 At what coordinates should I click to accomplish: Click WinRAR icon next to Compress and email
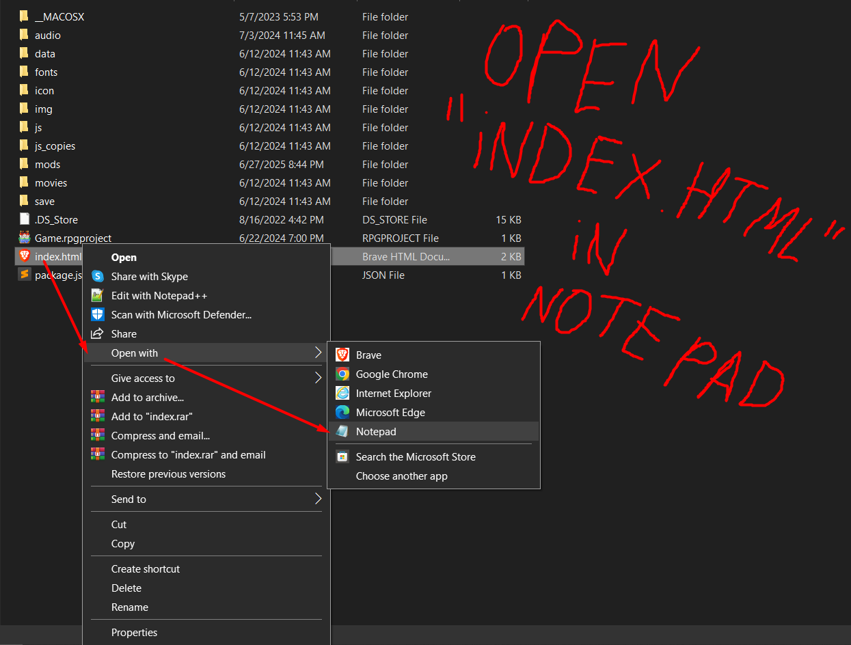[98, 436]
